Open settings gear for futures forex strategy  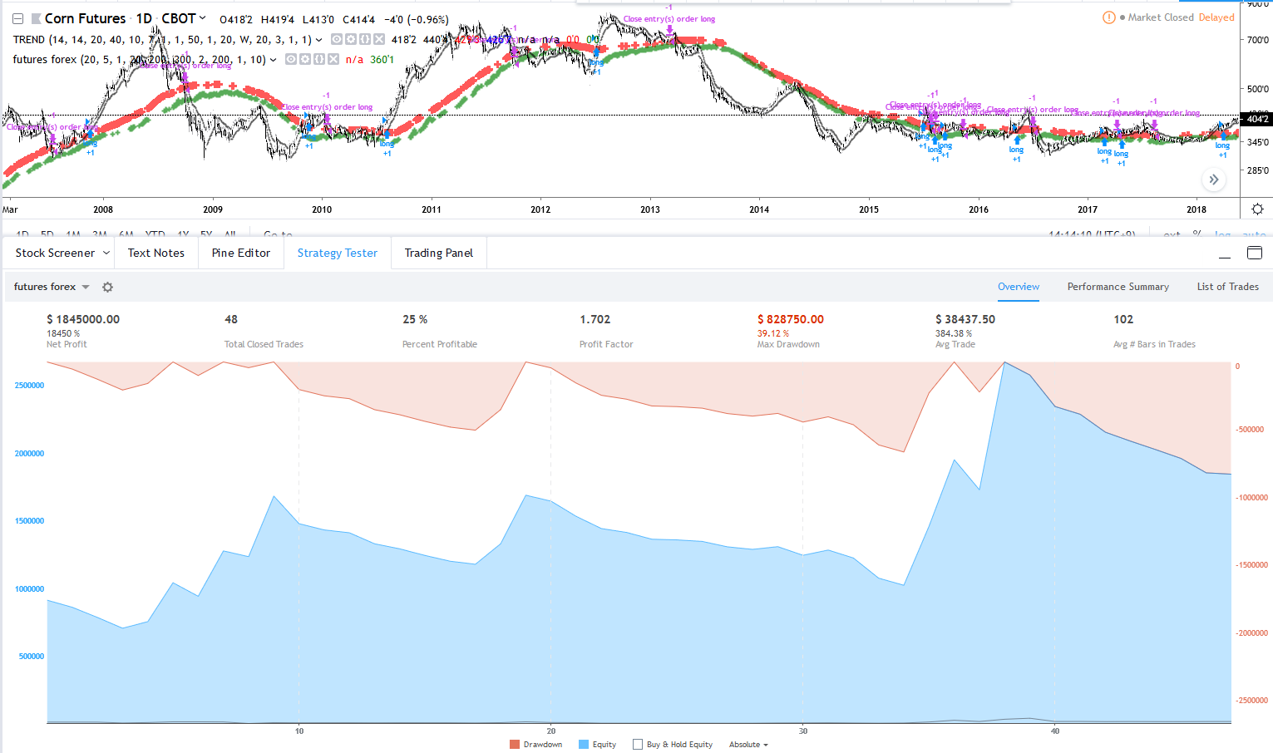pos(304,59)
